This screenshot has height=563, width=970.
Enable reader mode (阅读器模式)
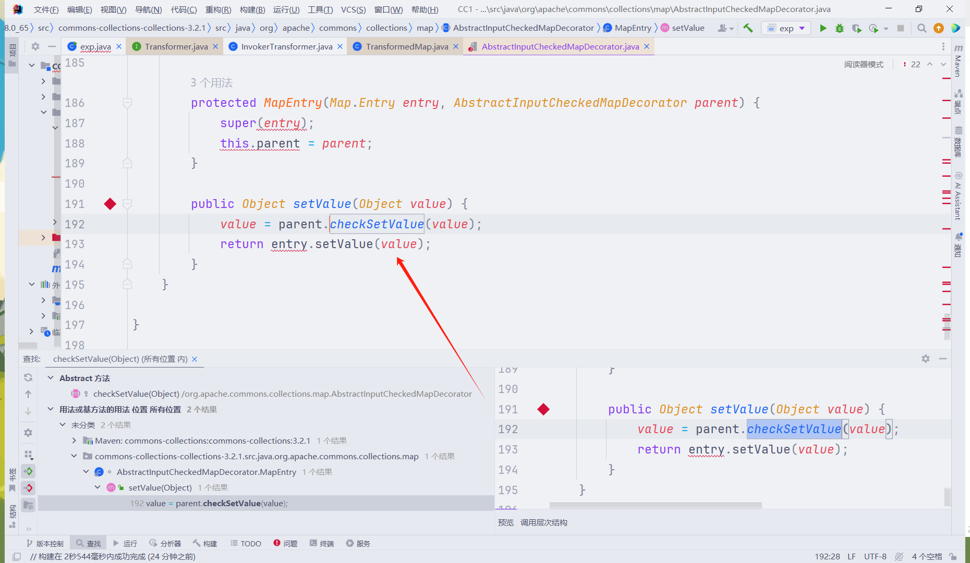(x=864, y=64)
